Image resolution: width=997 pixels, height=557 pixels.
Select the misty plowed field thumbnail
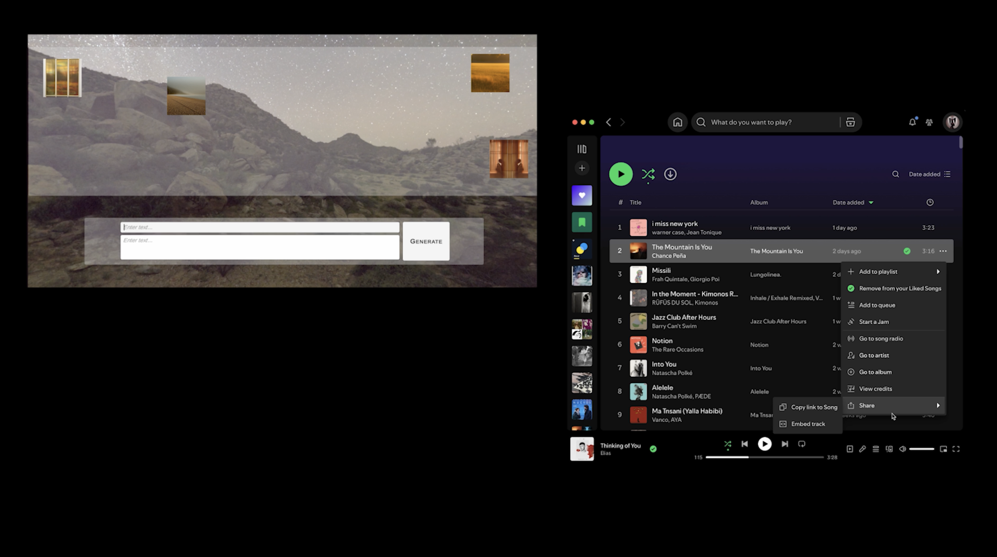[186, 96]
